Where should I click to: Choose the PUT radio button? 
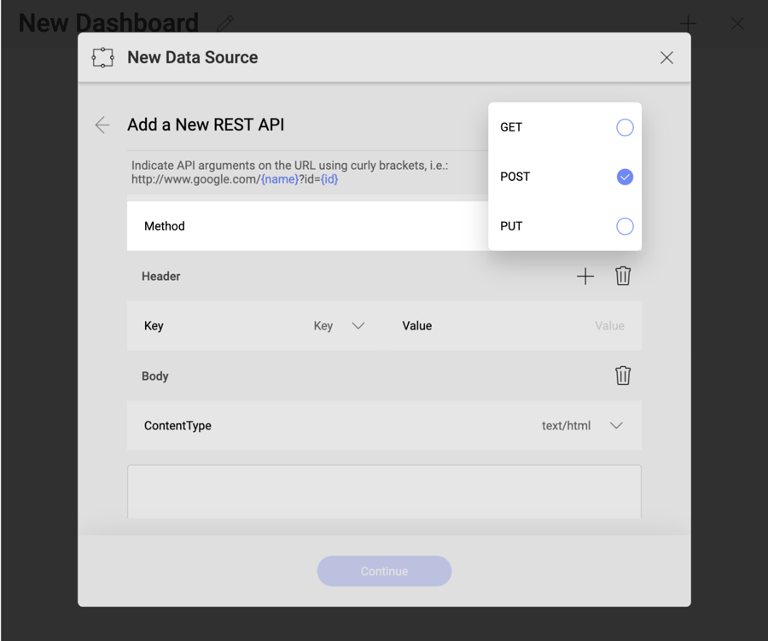[x=625, y=227]
